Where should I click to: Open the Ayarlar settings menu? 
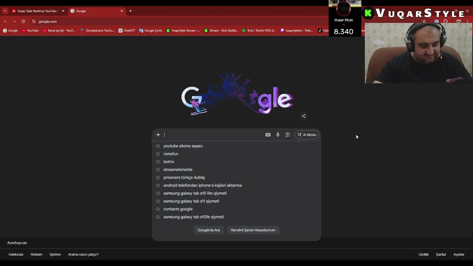459,255
